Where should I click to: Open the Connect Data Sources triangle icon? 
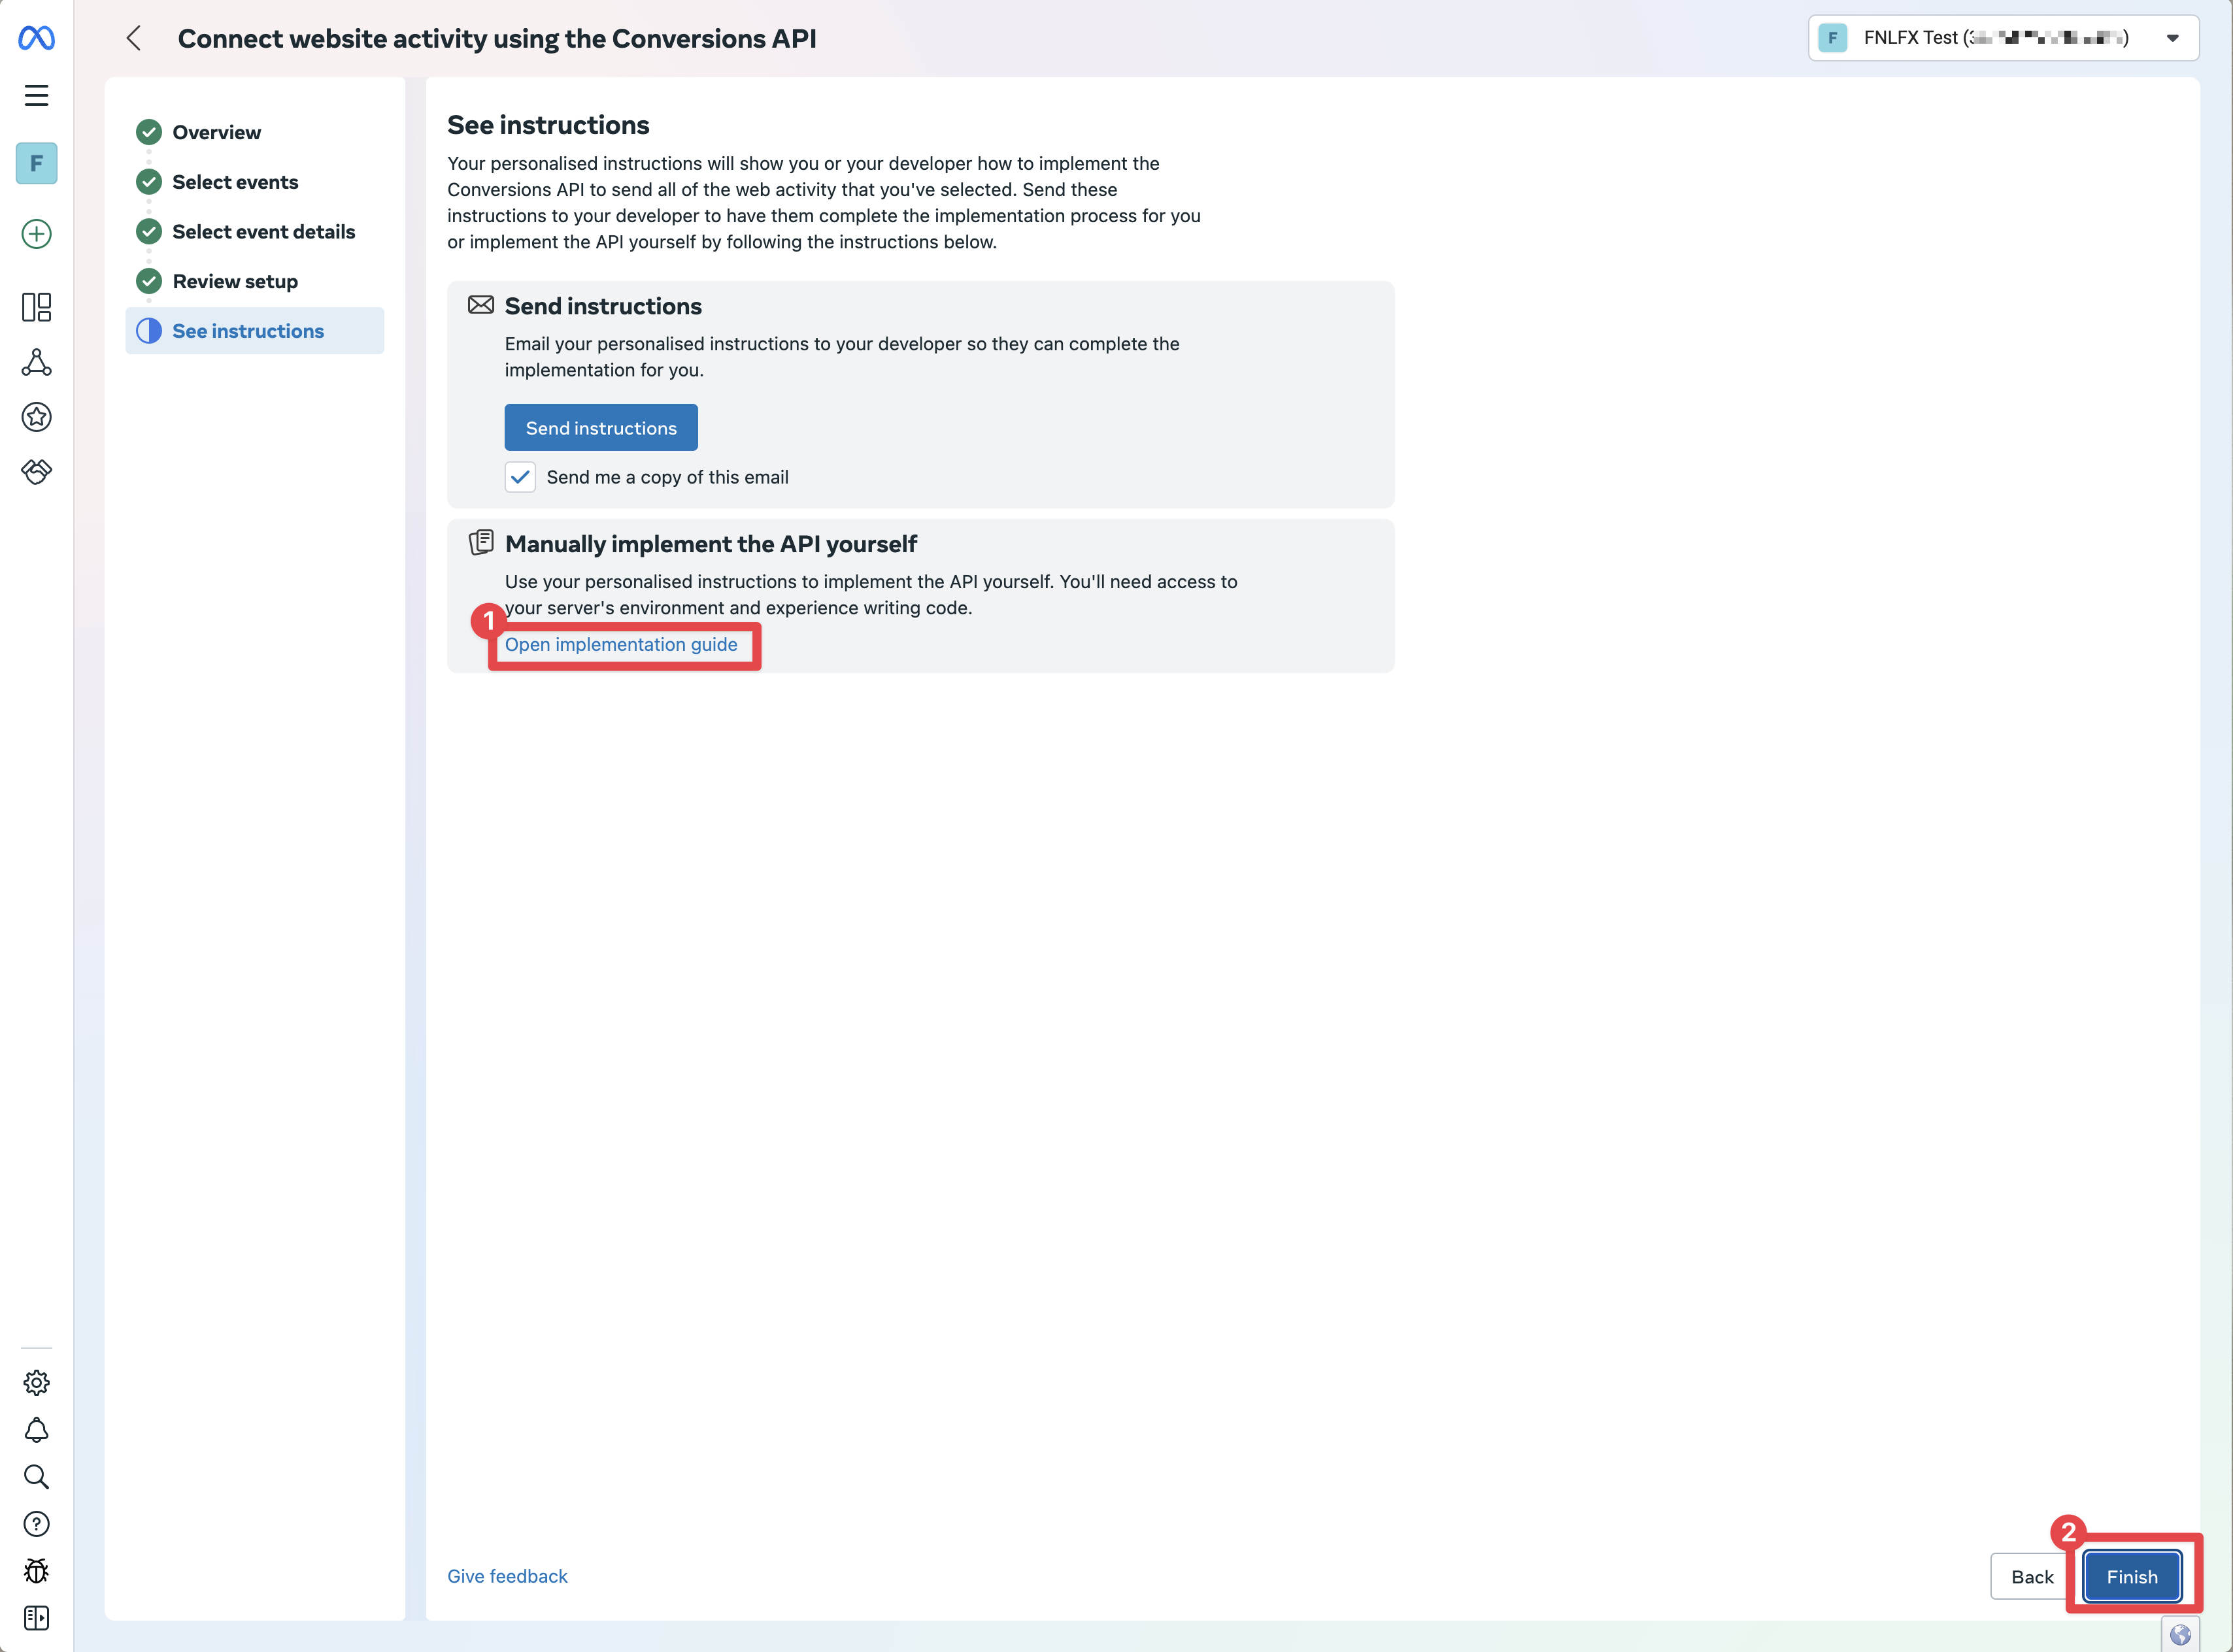point(37,362)
